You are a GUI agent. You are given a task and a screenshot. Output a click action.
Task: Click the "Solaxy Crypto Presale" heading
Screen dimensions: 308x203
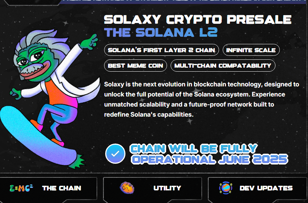click(197, 19)
